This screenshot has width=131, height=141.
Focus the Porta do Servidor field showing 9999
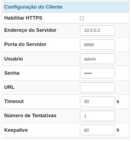97,44
